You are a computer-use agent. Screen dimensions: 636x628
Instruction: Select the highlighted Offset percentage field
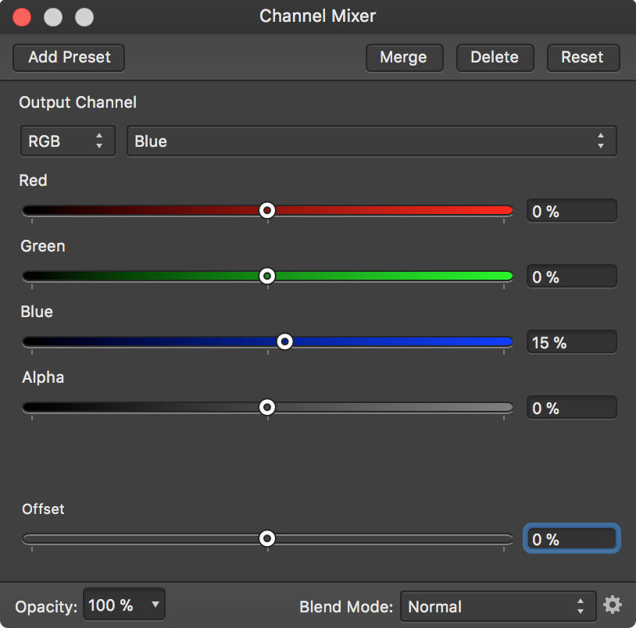(571, 538)
